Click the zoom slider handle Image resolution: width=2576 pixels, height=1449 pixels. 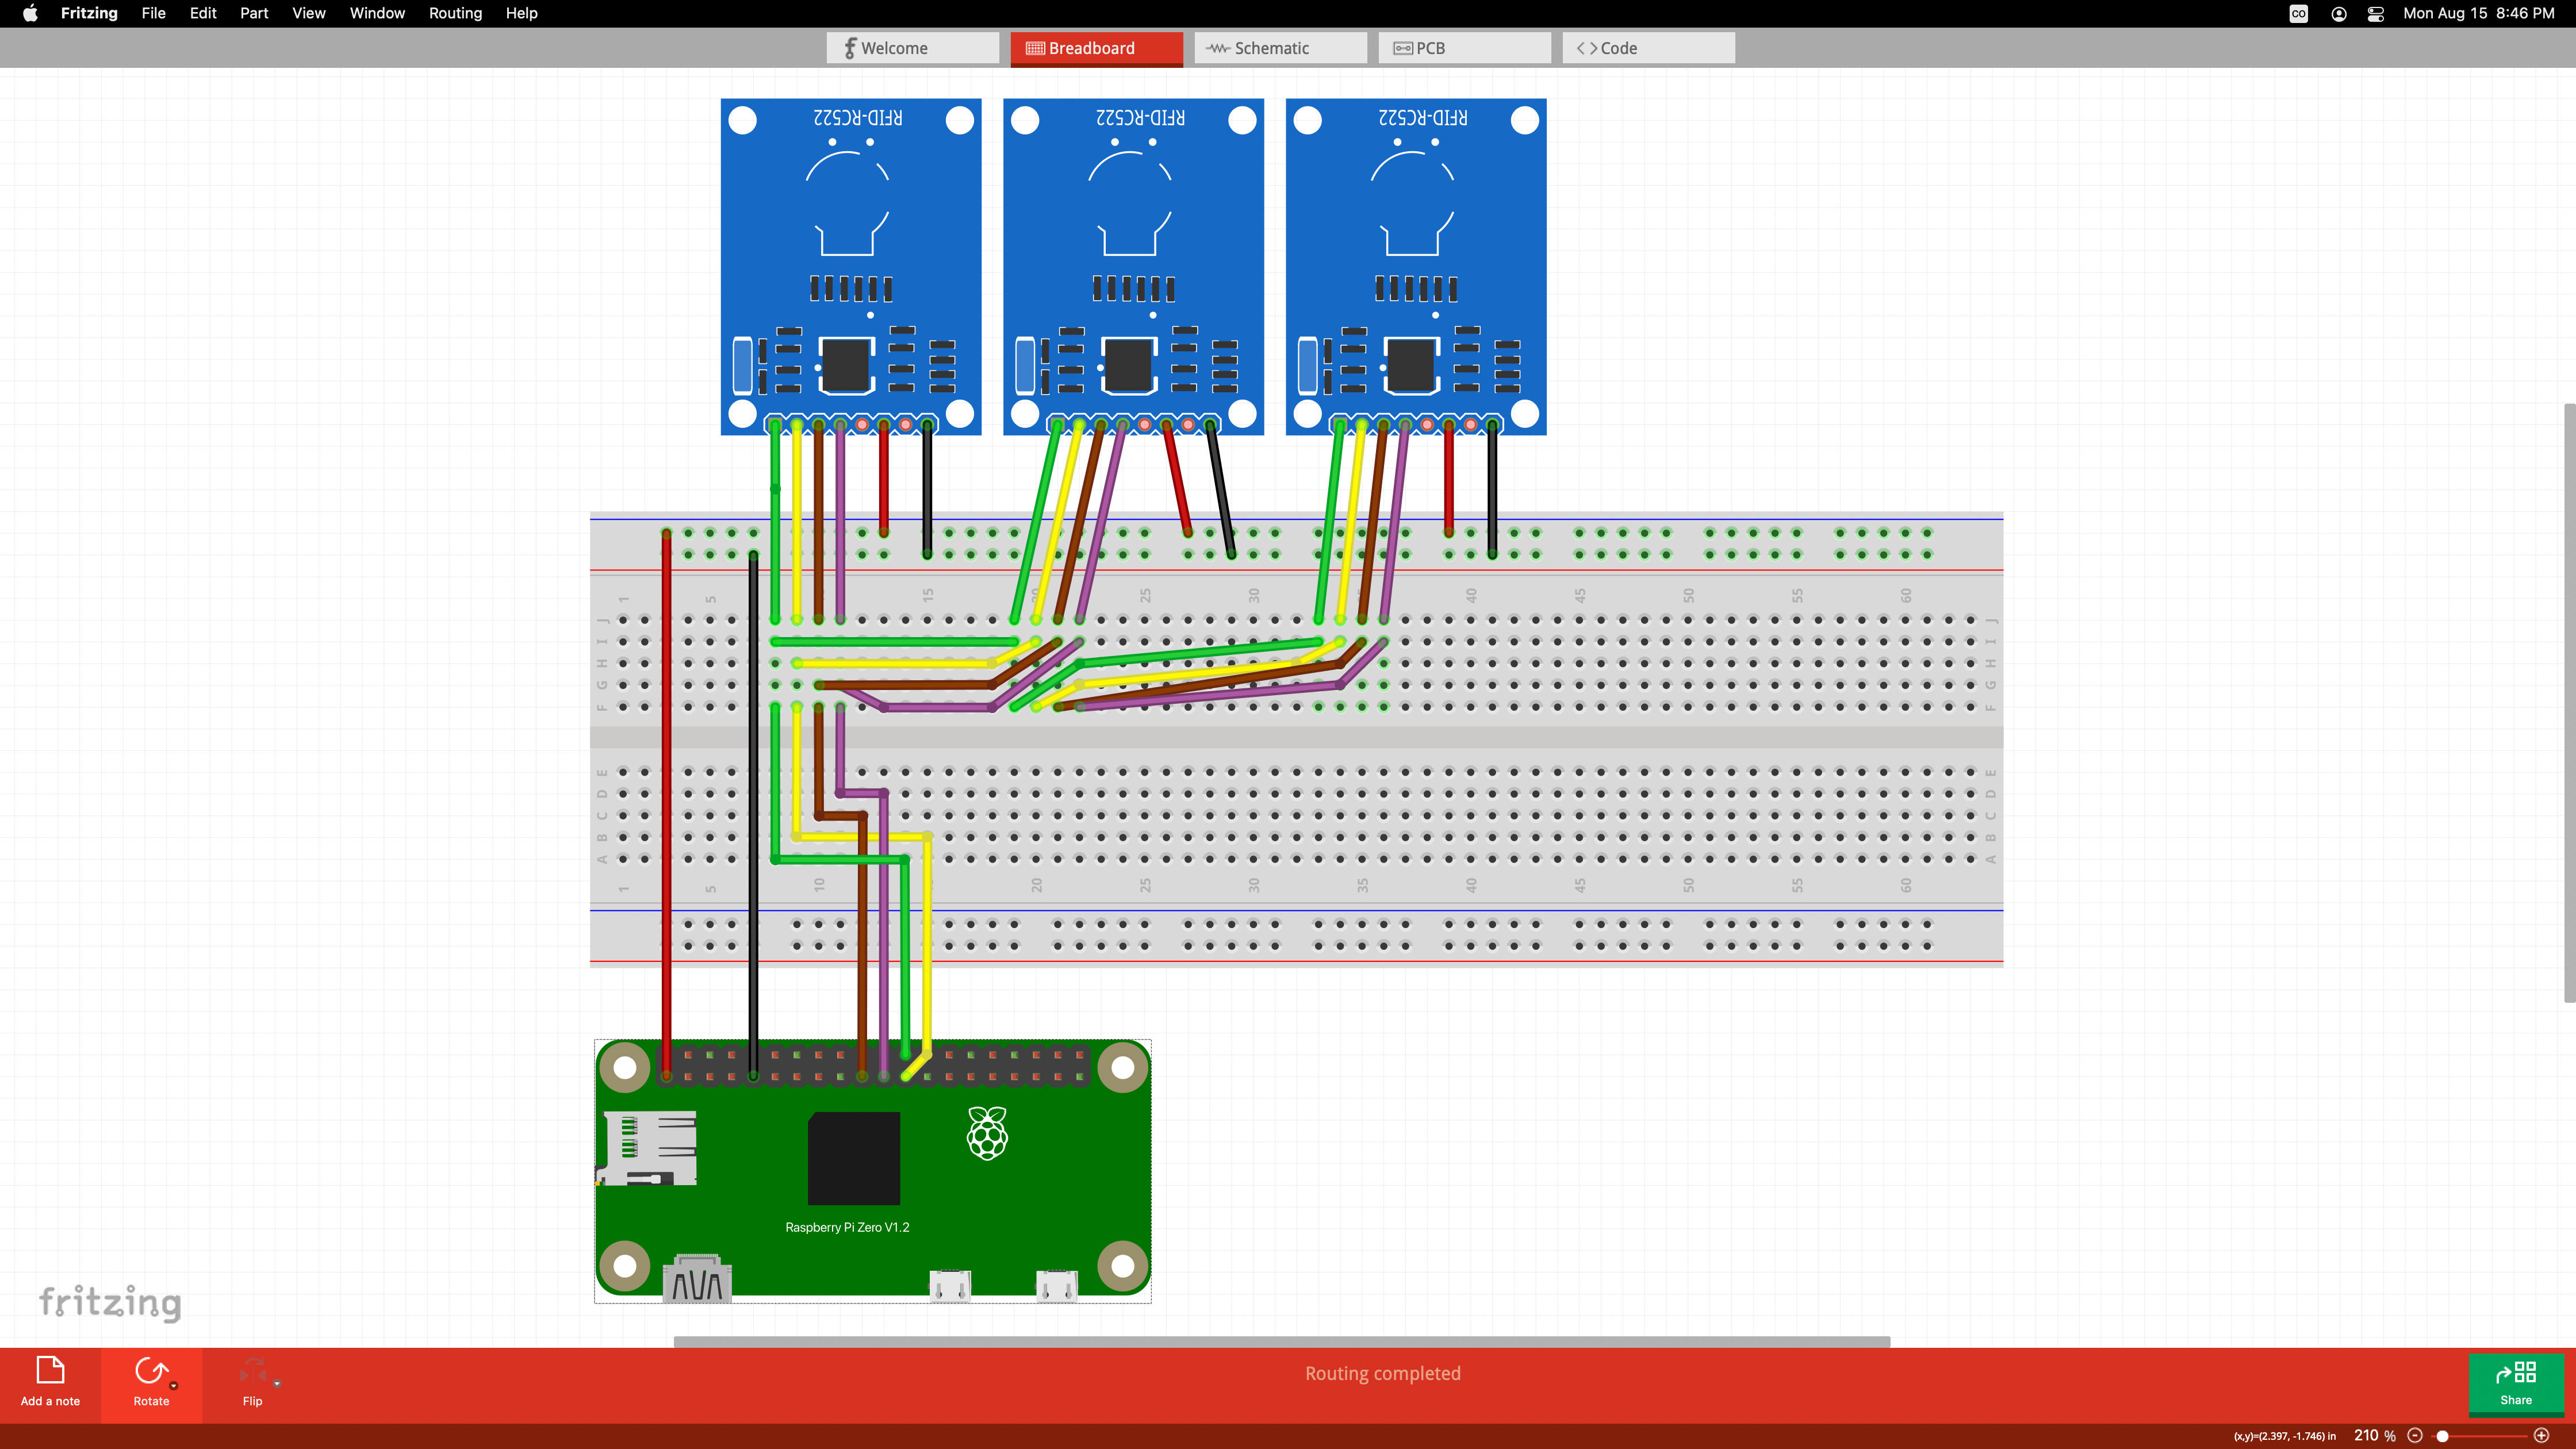(2442, 1435)
